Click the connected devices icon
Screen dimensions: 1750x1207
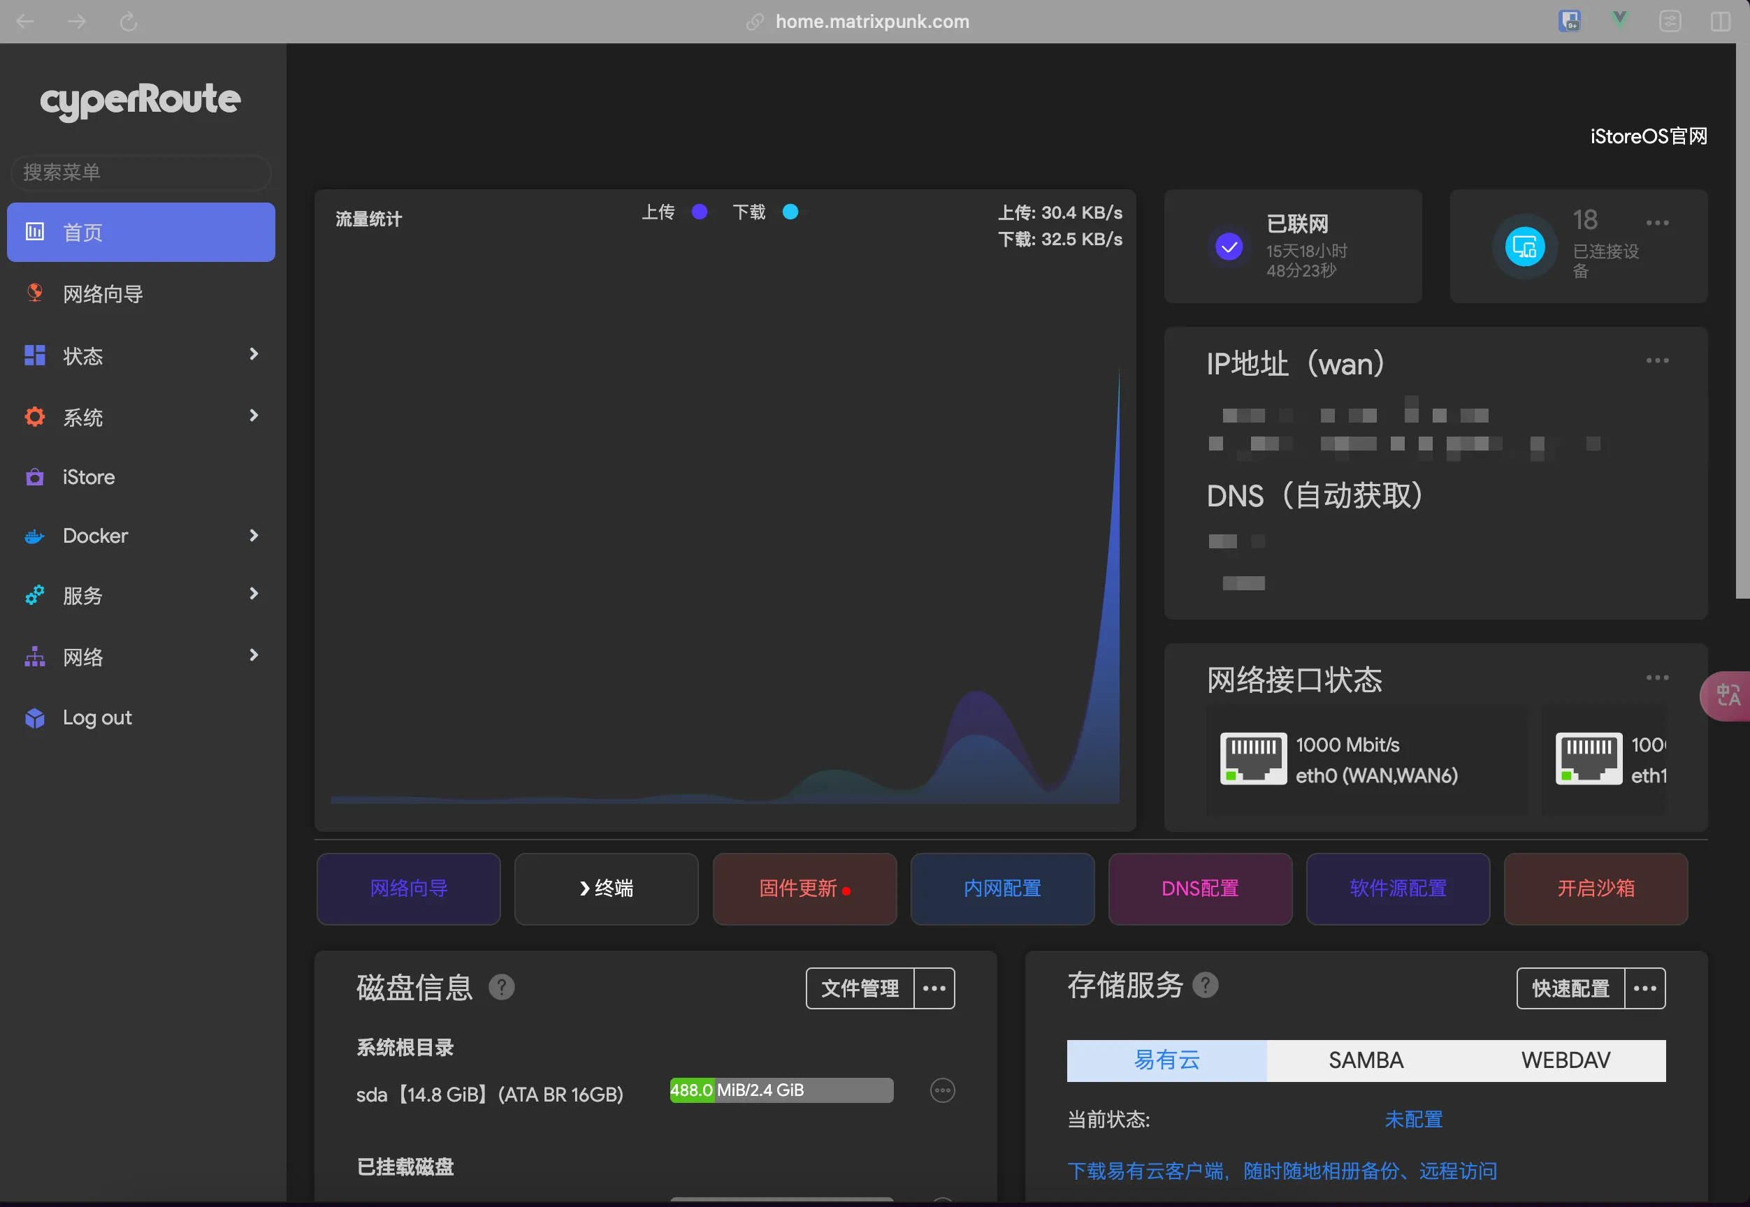(1524, 247)
